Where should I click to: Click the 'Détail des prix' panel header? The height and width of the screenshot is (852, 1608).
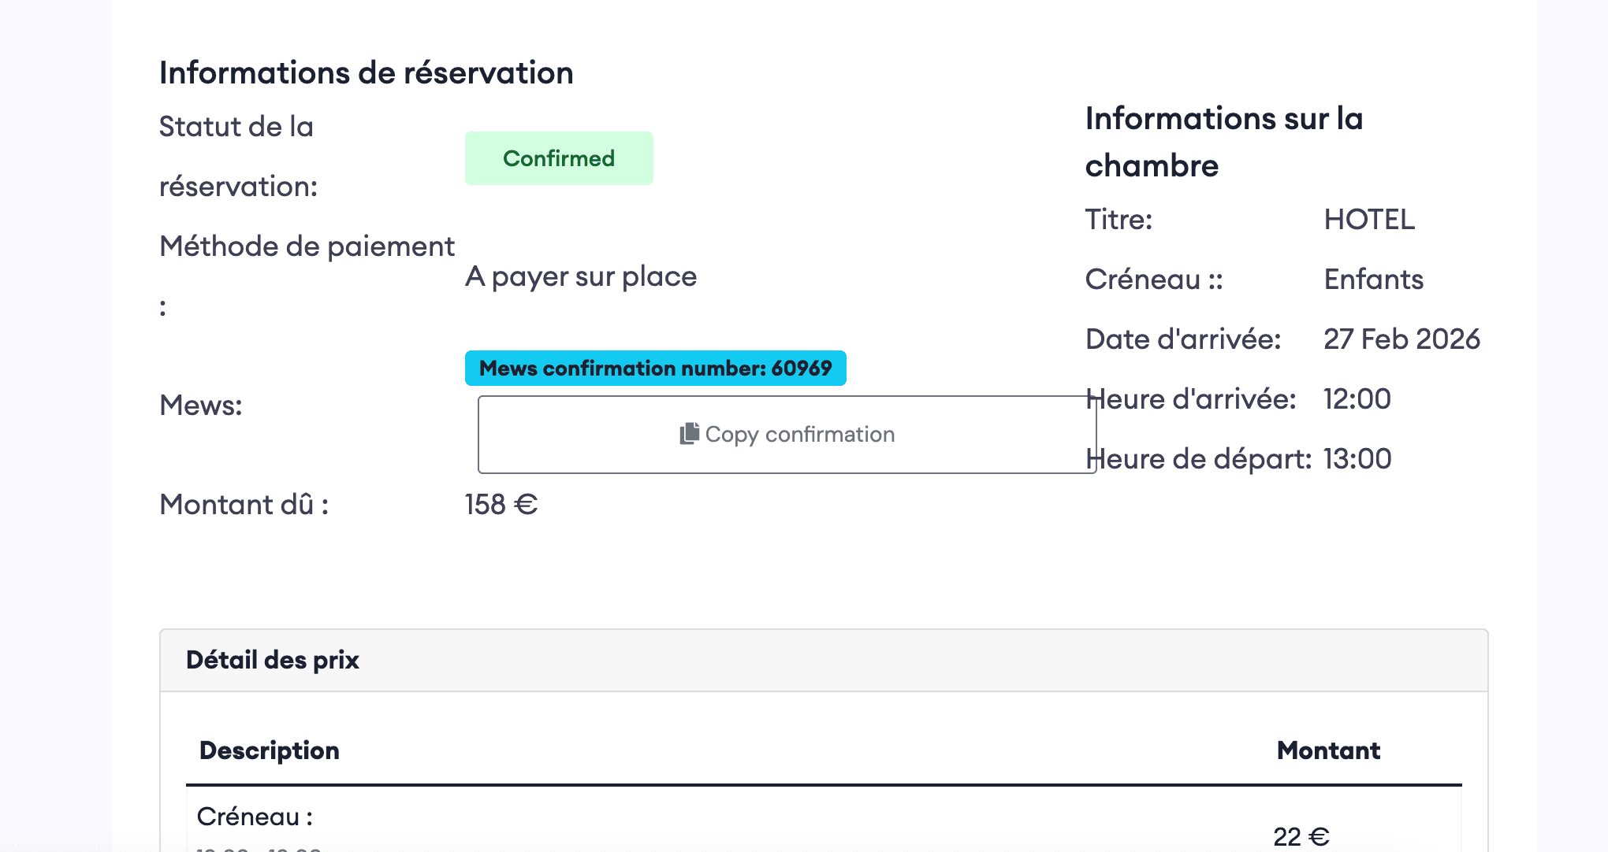[x=273, y=660]
